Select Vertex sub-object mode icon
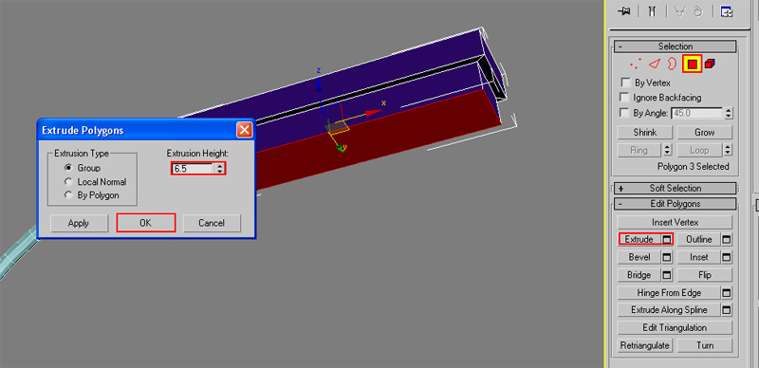The width and height of the screenshot is (759, 368). click(636, 64)
